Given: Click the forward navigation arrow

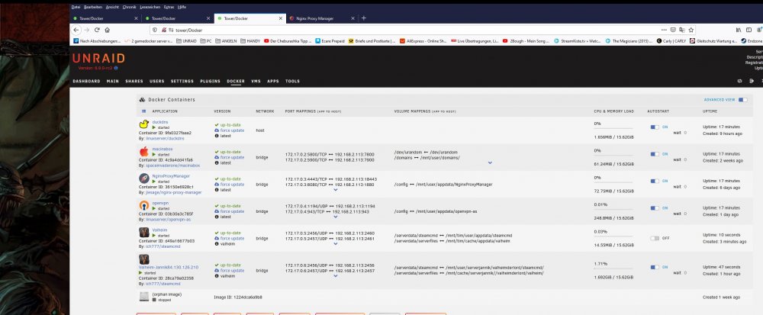Looking at the screenshot, I should (87, 30).
